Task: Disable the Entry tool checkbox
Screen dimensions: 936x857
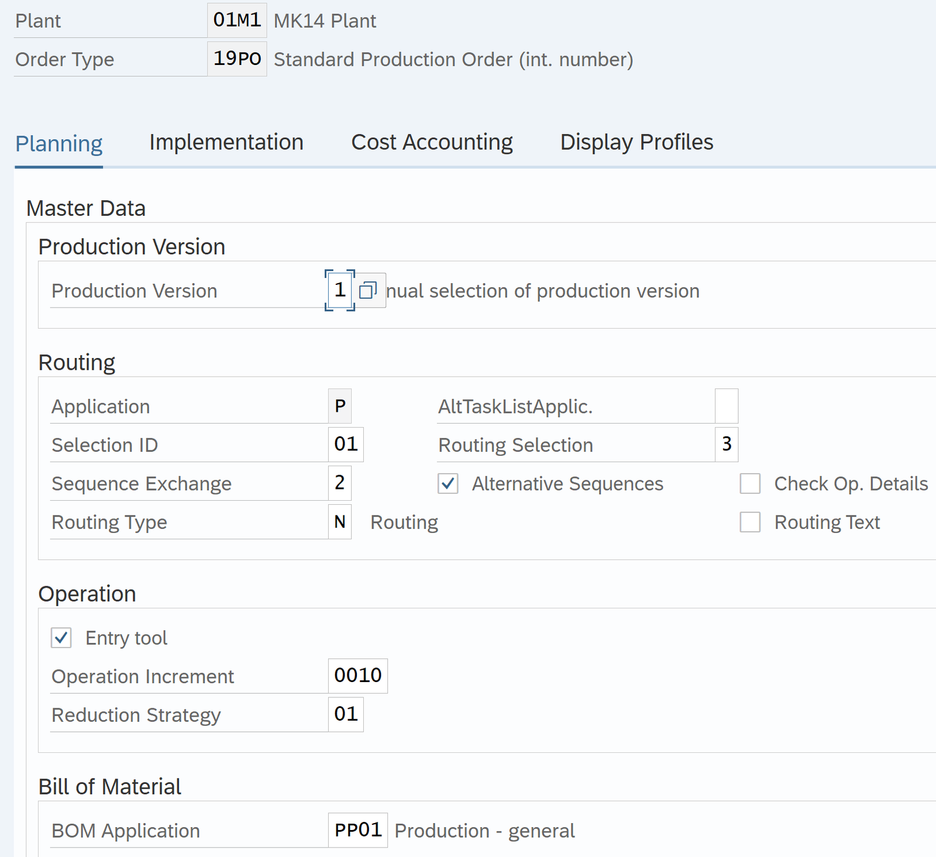Action: pos(61,638)
